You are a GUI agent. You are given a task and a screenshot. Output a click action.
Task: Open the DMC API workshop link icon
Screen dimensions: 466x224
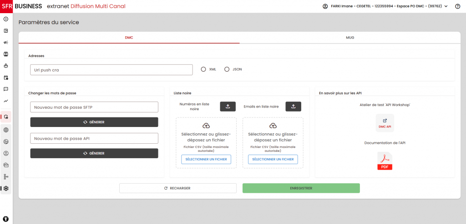point(385,123)
